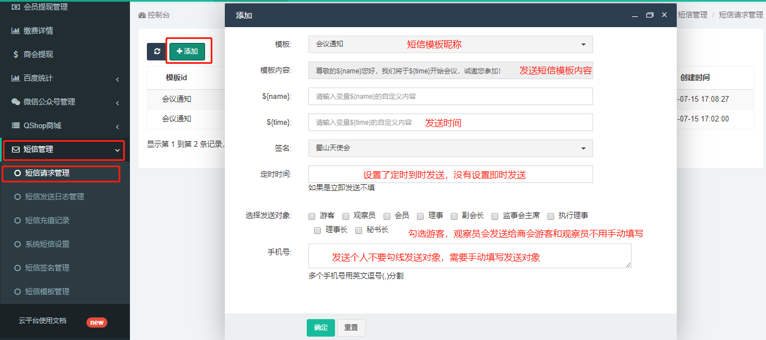Click into the 手机号 text area
This screenshot has height=340, width=766.
pos(469,256)
